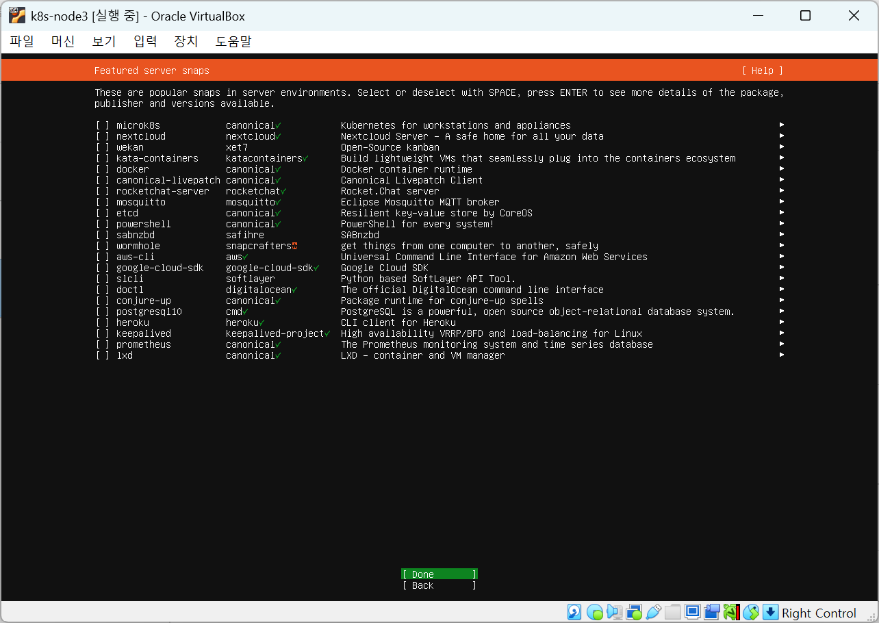This screenshot has width=879, height=623.
Task: Toggle the microk8s snap checkbox
Action: pyautogui.click(x=103, y=125)
